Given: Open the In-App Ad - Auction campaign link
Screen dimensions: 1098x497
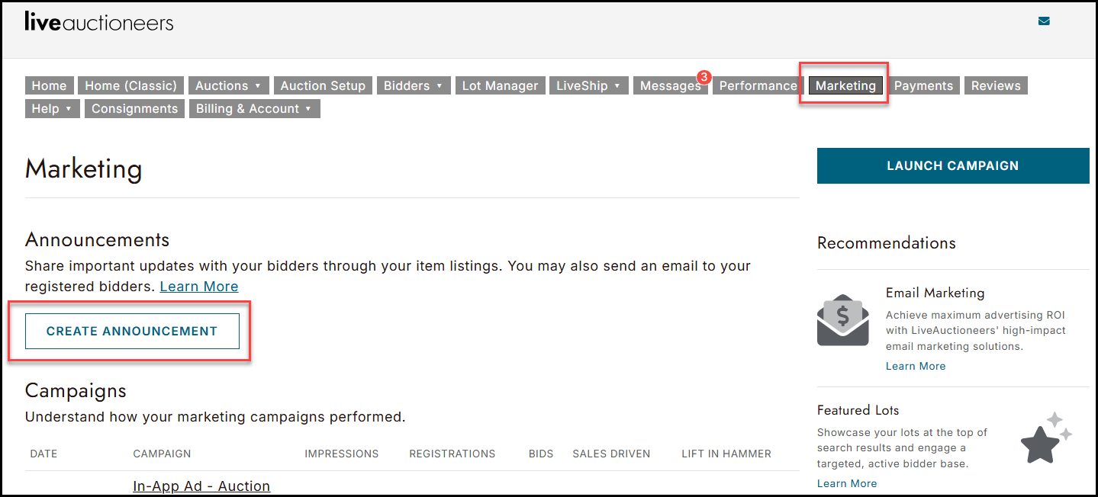Looking at the screenshot, I should point(201,486).
